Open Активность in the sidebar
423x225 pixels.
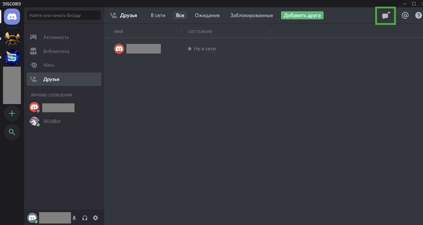coord(64,37)
